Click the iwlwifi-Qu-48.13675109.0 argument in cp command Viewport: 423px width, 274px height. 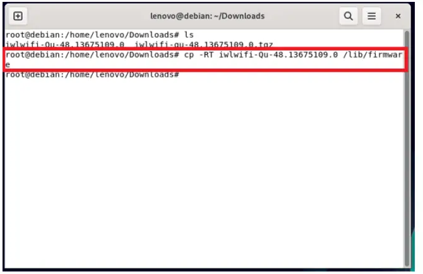pyautogui.click(x=278, y=55)
